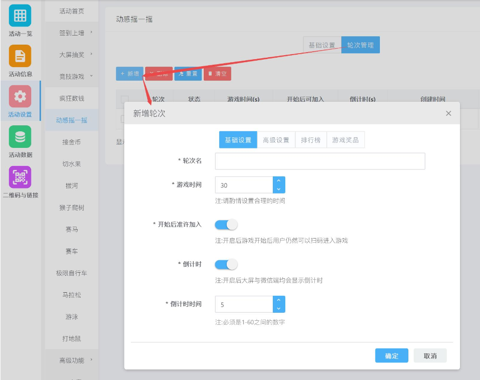Go to 活动首页 in the sidebar
Image resolution: width=480 pixels, height=380 pixels.
tap(72, 11)
